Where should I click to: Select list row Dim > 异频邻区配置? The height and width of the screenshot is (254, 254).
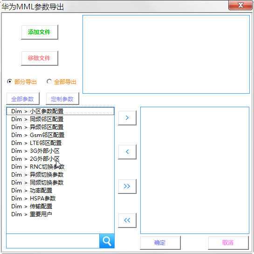tap(60, 127)
